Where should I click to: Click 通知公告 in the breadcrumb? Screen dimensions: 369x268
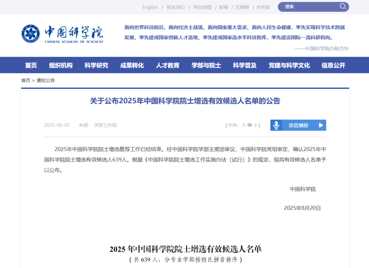click(x=45, y=81)
